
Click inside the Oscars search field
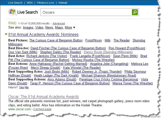tap(86, 12)
